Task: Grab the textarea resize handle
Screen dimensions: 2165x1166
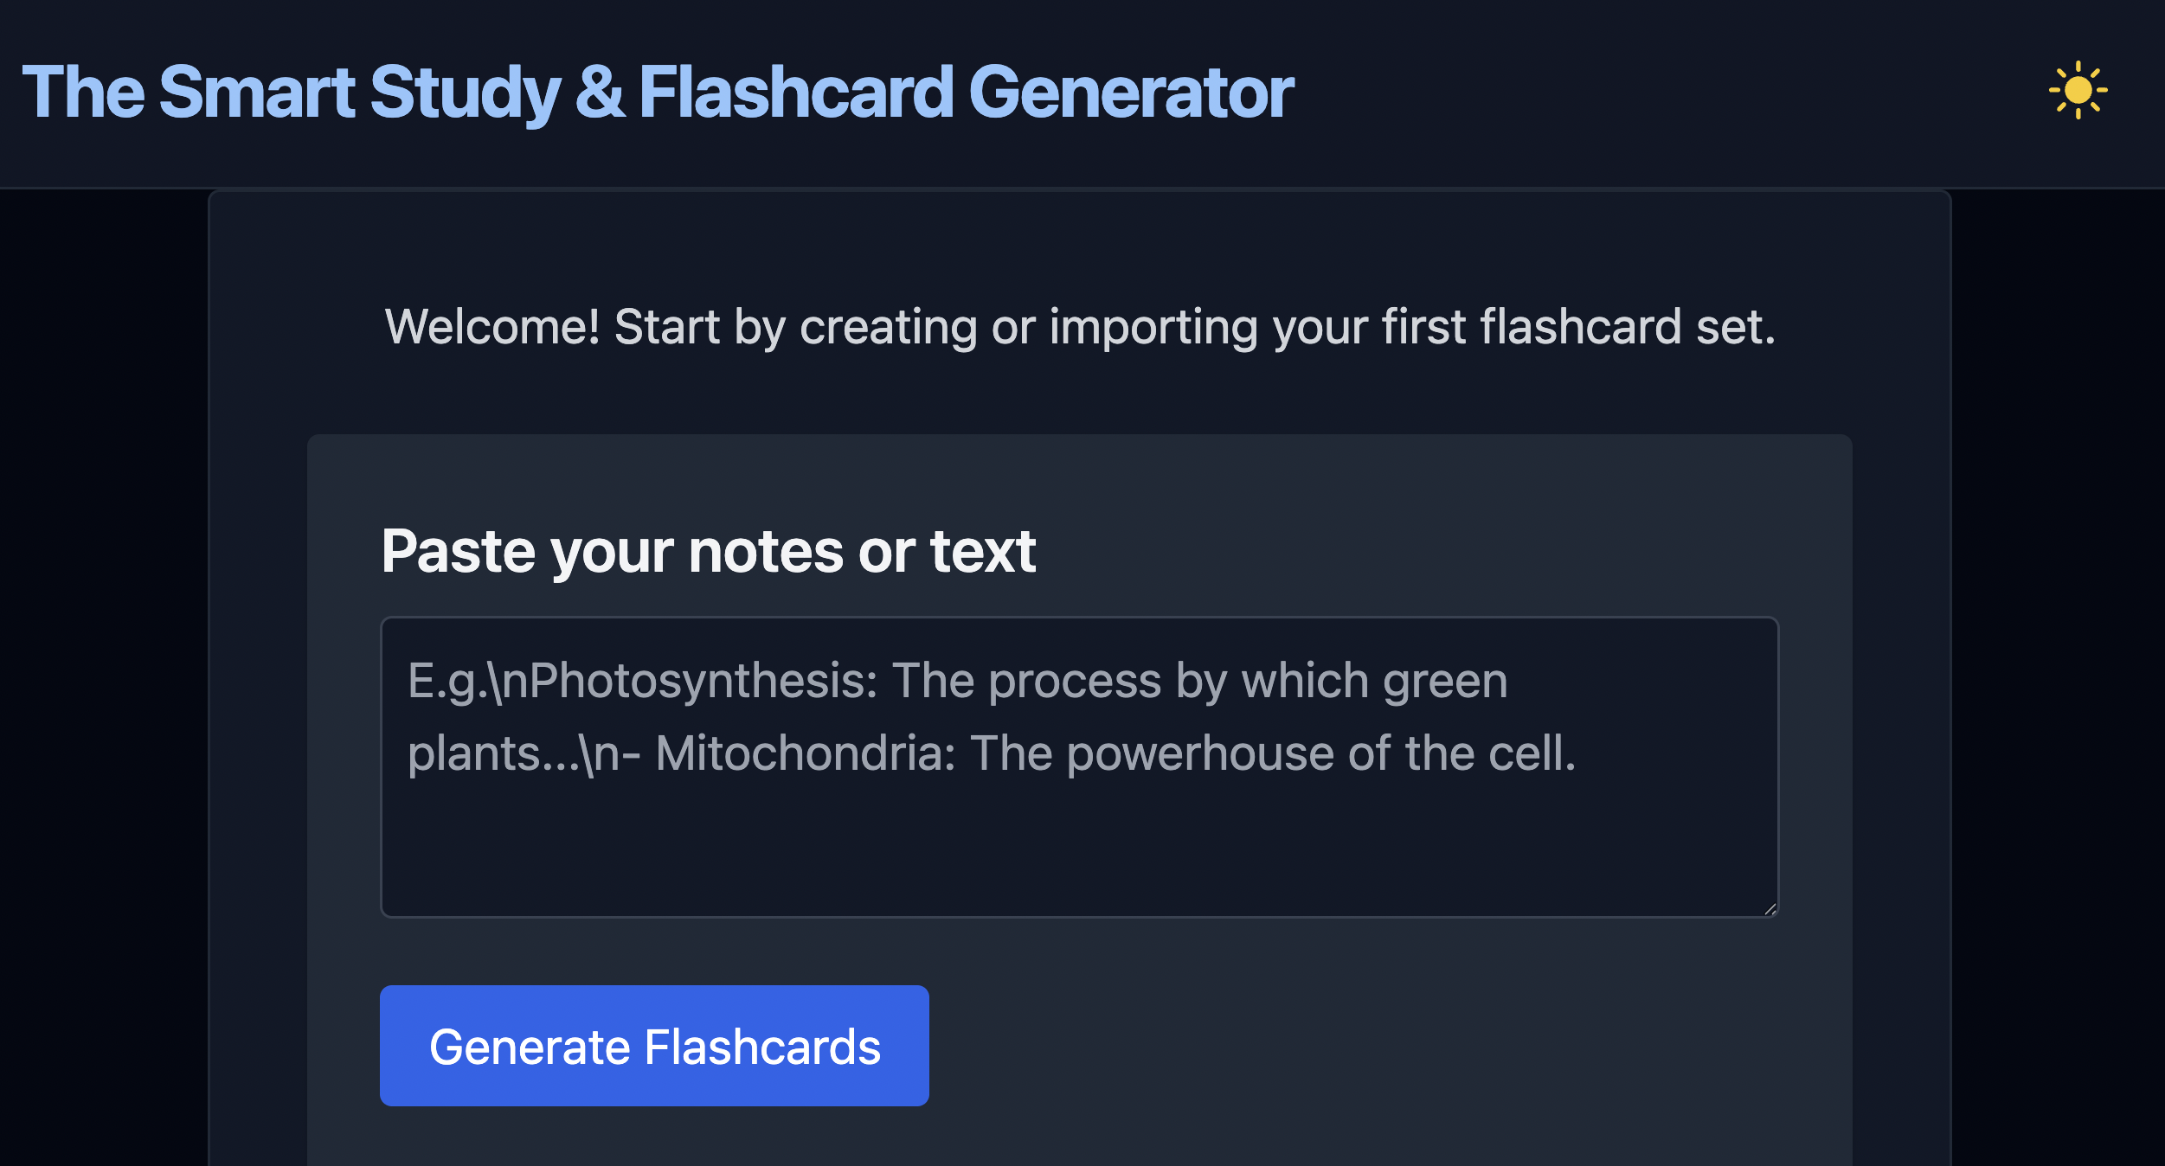Action: (1770, 909)
